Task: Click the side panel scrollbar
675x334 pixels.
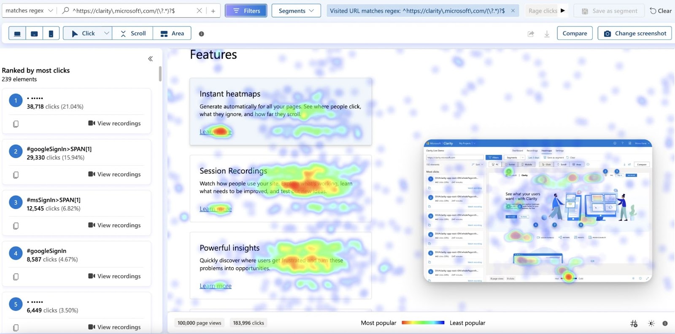Action: point(160,74)
